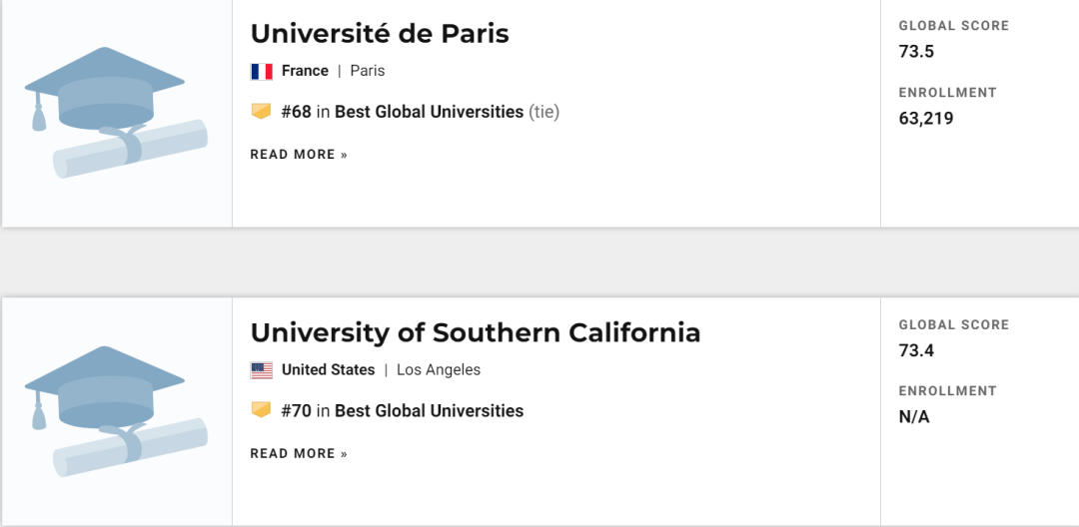The width and height of the screenshot is (1079, 527).
Task: Click the Los Angeles city text
Action: [x=439, y=370]
